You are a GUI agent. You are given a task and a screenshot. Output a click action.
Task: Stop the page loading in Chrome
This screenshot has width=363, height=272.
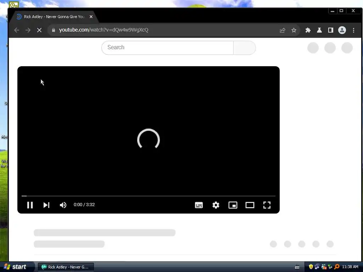pyautogui.click(x=39, y=30)
